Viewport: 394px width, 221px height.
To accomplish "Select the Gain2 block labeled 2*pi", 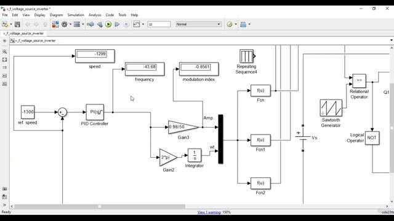I will point(168,157).
